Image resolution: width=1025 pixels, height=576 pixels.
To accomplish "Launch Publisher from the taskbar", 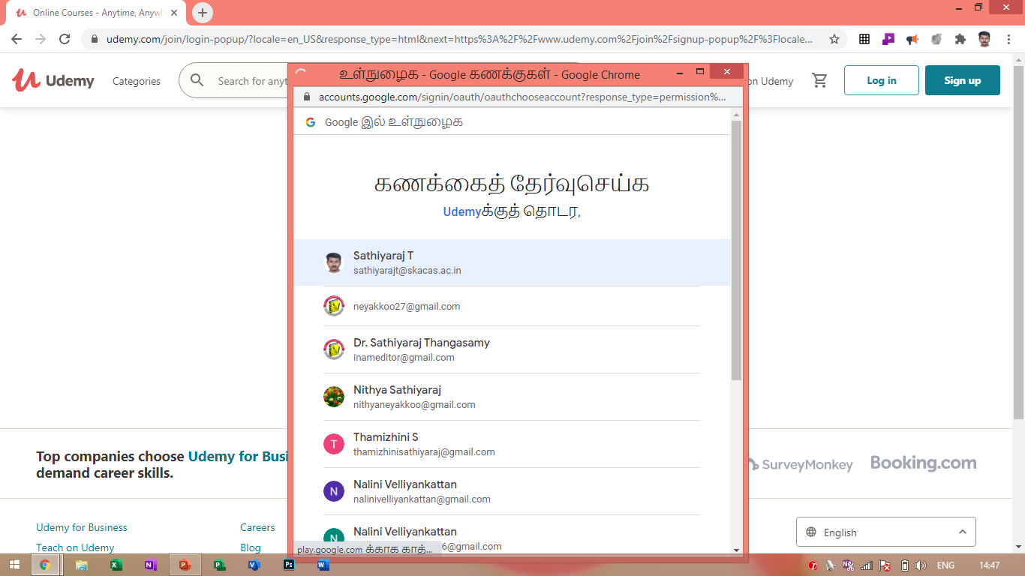I will coord(219,565).
